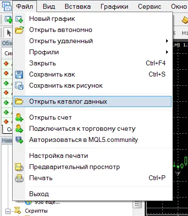Click the toolbar new chart icon
188x216 pixels.
coord(8,19)
